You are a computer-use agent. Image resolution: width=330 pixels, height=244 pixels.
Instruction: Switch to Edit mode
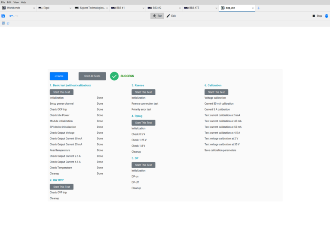click(171, 16)
